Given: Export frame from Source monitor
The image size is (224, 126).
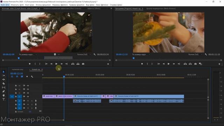Looking at the screenshot, I should (83, 64).
